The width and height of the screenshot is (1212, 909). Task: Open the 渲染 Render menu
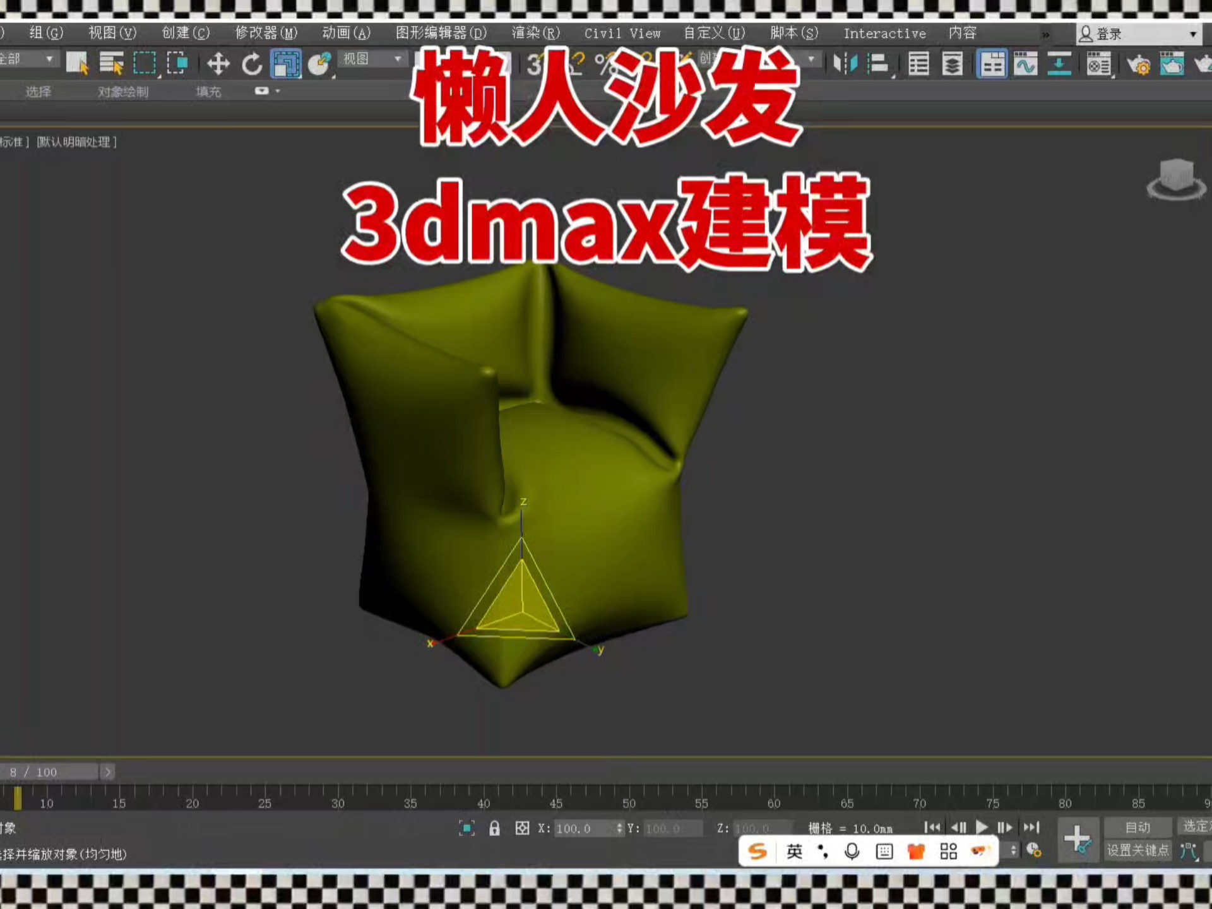click(x=535, y=33)
